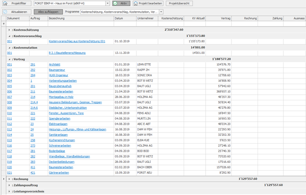Sort by the Zahlung column header
The image size is (306, 195).
point(270,18)
